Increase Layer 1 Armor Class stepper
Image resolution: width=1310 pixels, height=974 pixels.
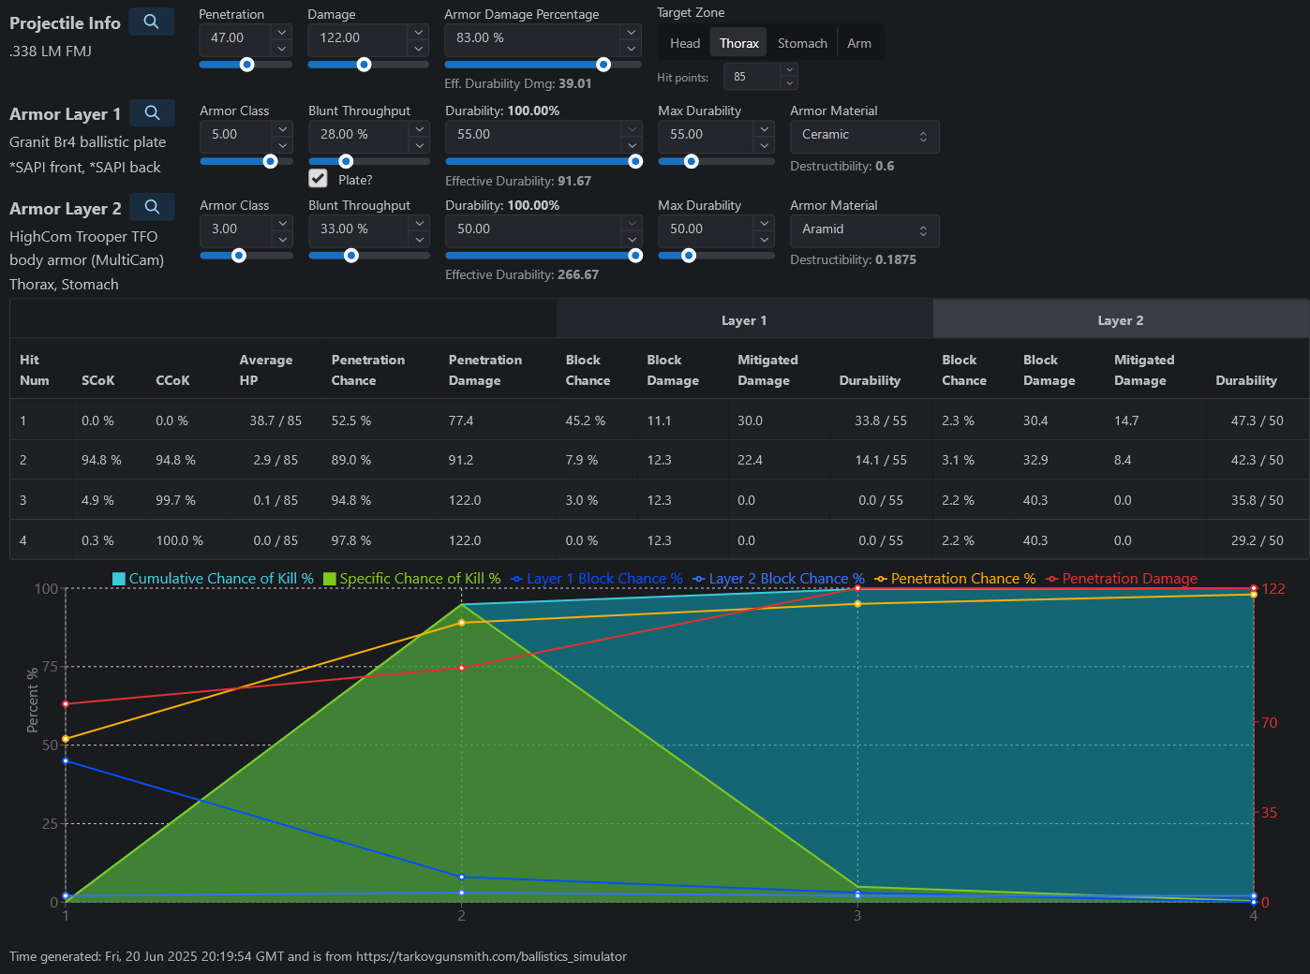click(283, 128)
